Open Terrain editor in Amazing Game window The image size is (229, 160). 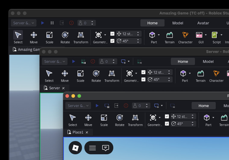coord(170,37)
